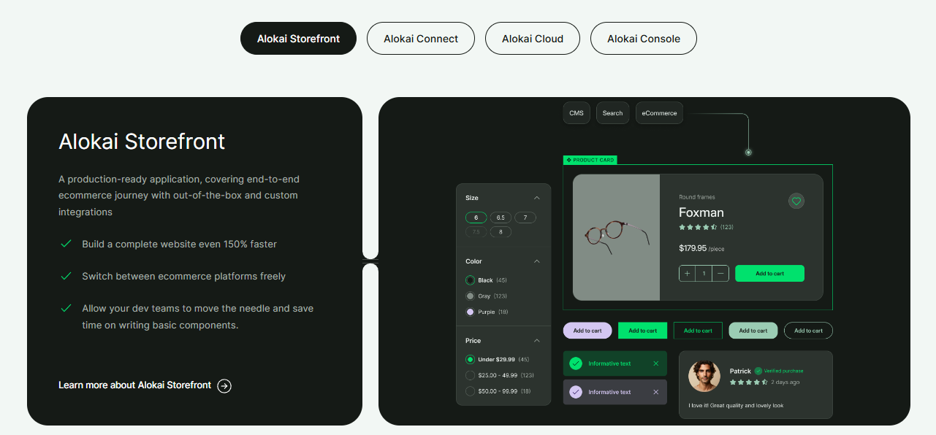The image size is (936, 435).
Task: Choose $50.00 - 99.99 price radio
Action: 470,391
